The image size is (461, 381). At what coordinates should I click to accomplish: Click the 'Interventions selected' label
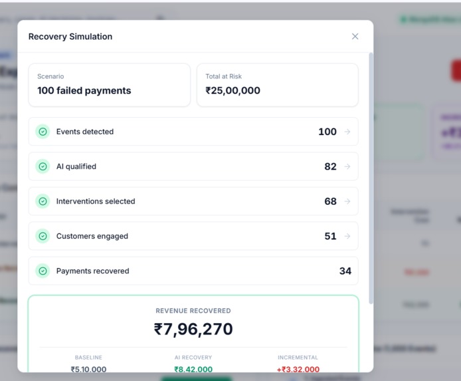pyautogui.click(x=96, y=201)
